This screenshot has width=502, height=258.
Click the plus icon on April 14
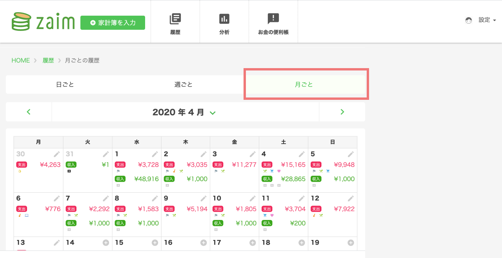click(x=105, y=243)
